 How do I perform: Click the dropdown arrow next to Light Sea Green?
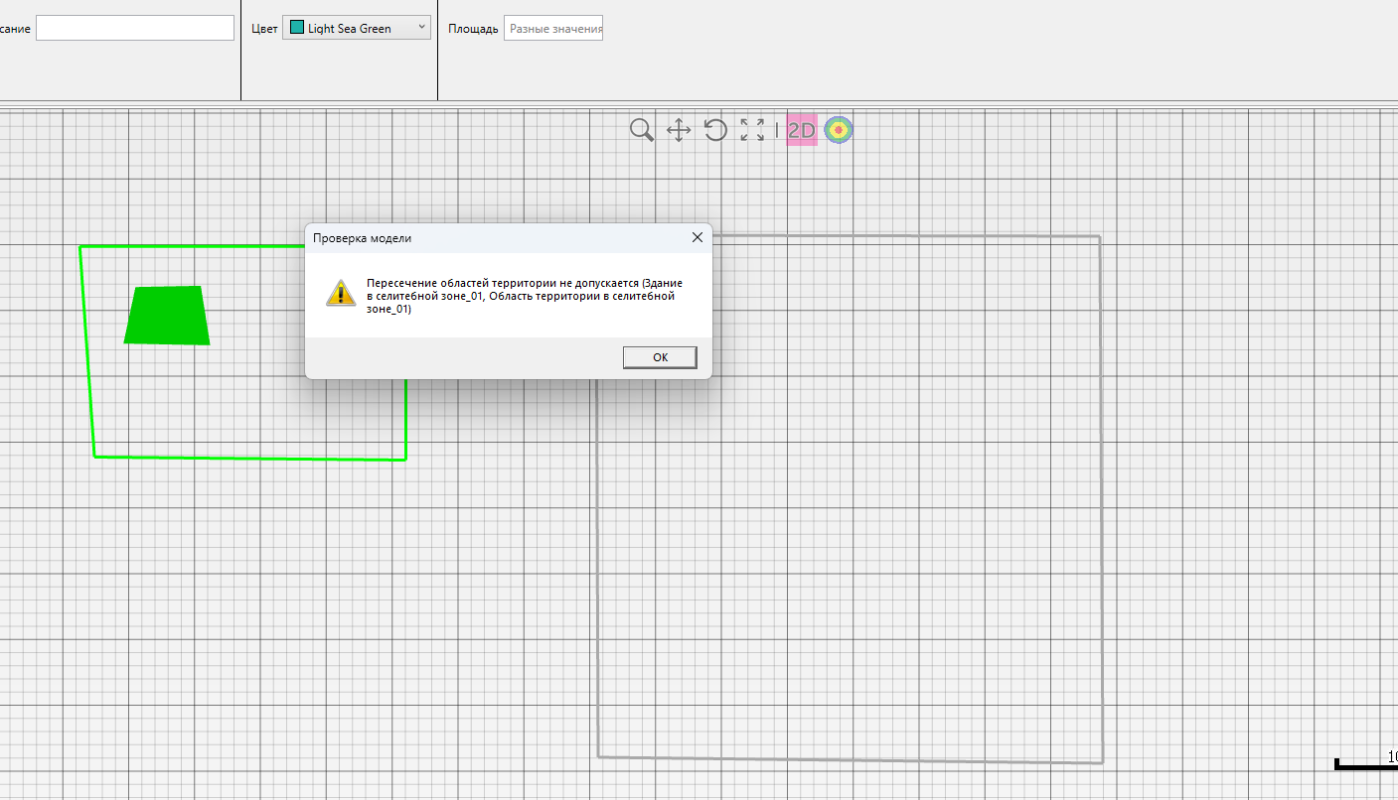(421, 28)
